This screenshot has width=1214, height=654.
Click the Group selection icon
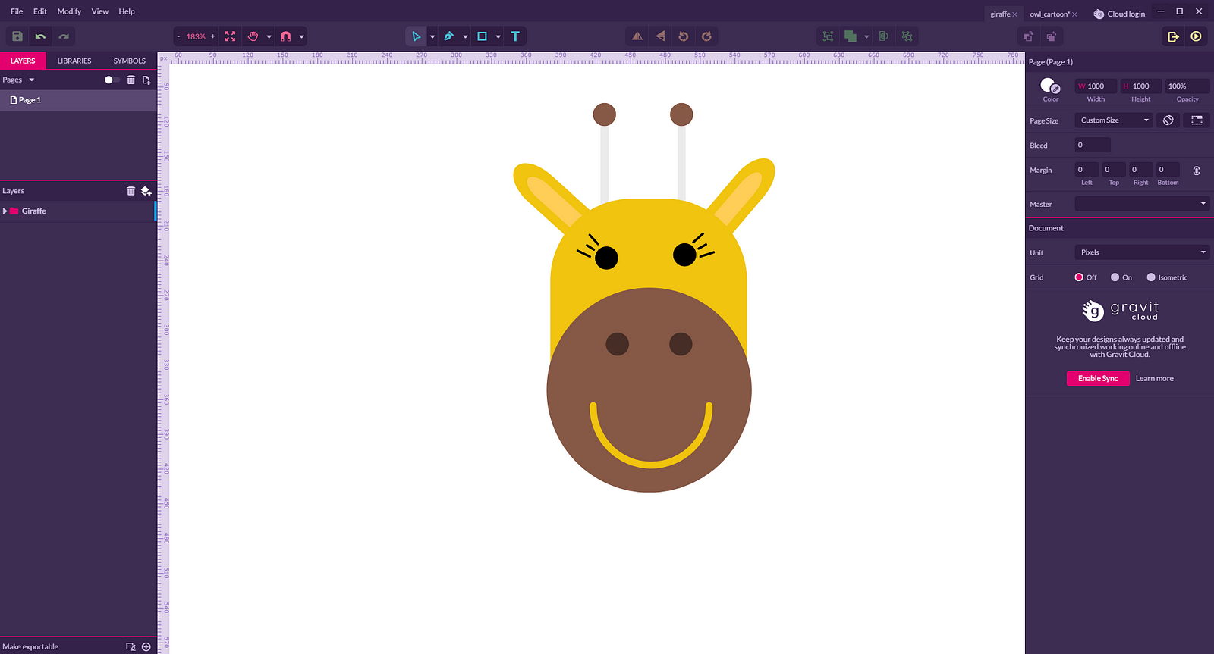tap(828, 36)
